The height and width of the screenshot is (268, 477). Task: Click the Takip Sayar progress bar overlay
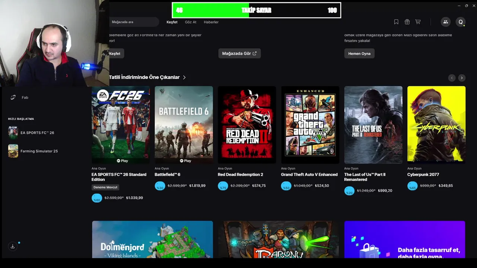(x=256, y=10)
